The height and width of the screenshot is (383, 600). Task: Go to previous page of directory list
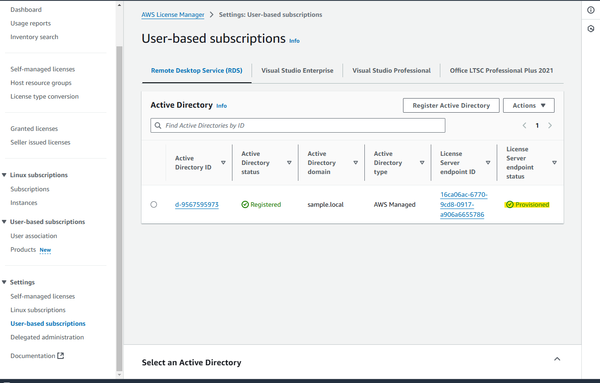coord(524,125)
